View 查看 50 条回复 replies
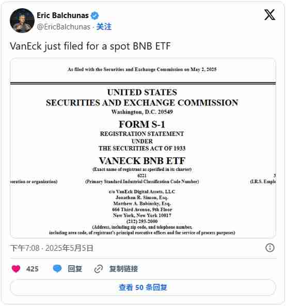The image size is (286, 306). pos(143,287)
